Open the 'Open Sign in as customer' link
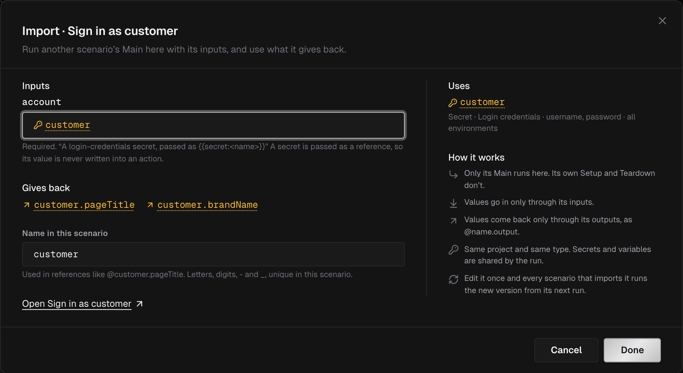The height and width of the screenshot is (373, 683). pyautogui.click(x=77, y=304)
